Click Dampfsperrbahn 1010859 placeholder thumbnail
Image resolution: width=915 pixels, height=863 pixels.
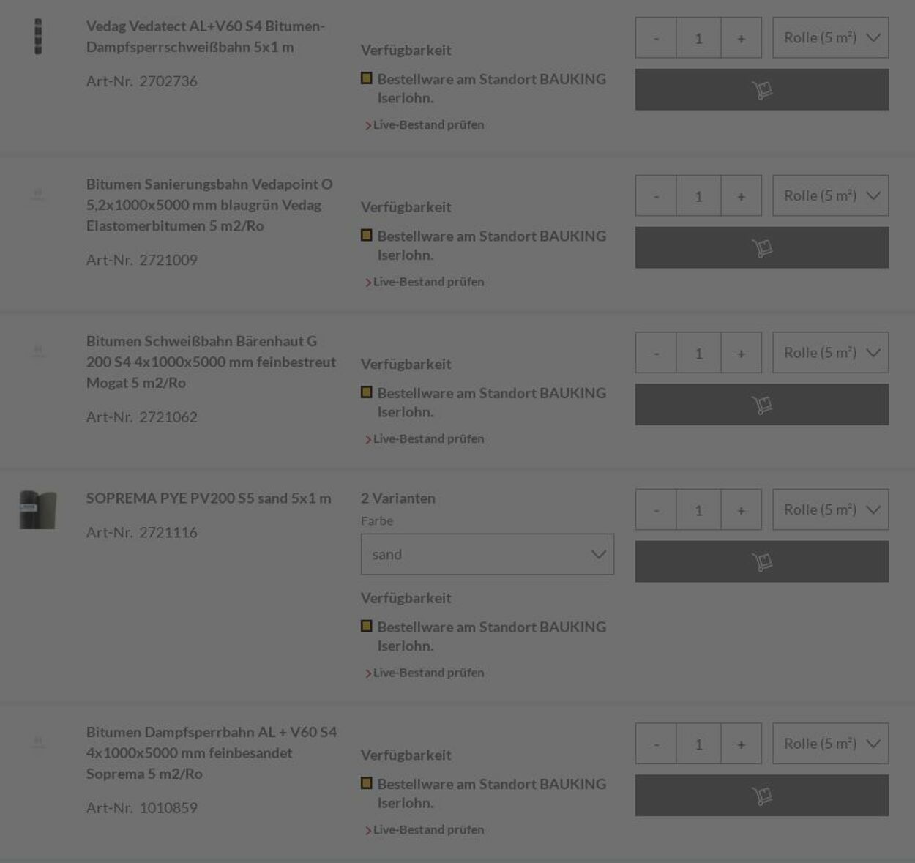[38, 743]
